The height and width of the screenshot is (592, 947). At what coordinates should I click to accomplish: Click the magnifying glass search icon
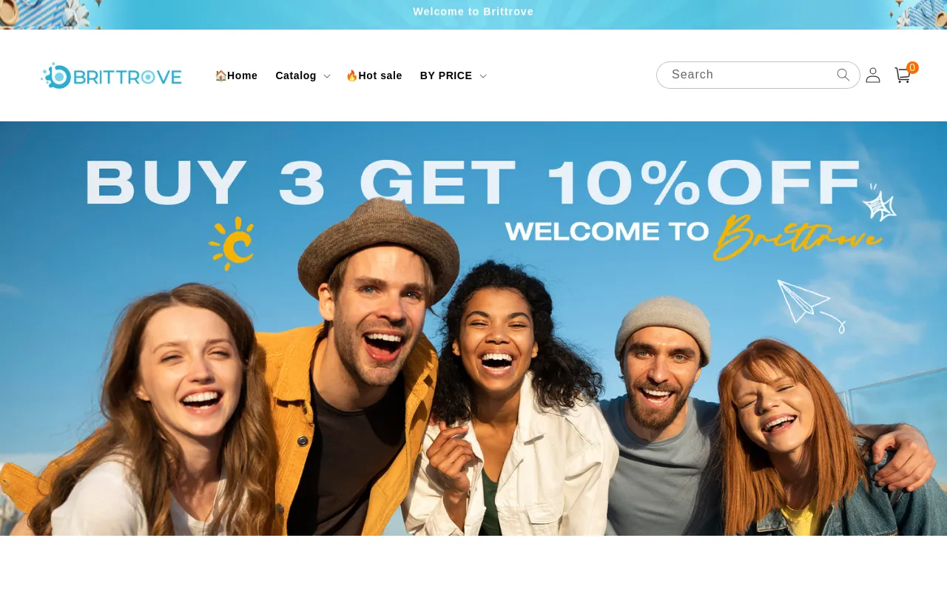tap(843, 75)
